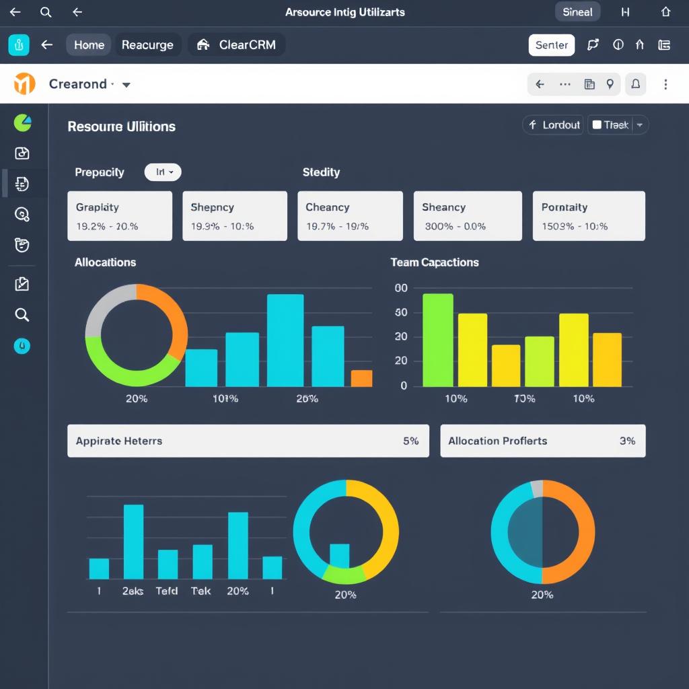
Task: Expand the Task button's dropdown arrow
Action: (638, 124)
